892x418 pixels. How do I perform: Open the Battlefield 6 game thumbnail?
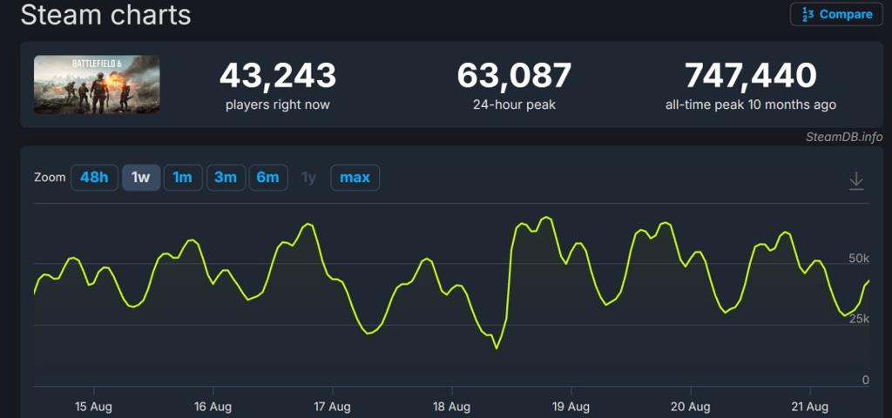click(97, 84)
